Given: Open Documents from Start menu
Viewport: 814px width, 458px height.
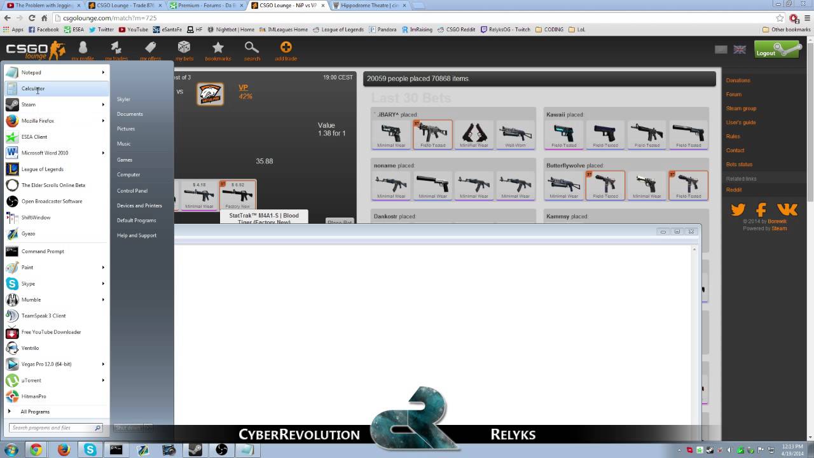Looking at the screenshot, I should click(x=130, y=114).
